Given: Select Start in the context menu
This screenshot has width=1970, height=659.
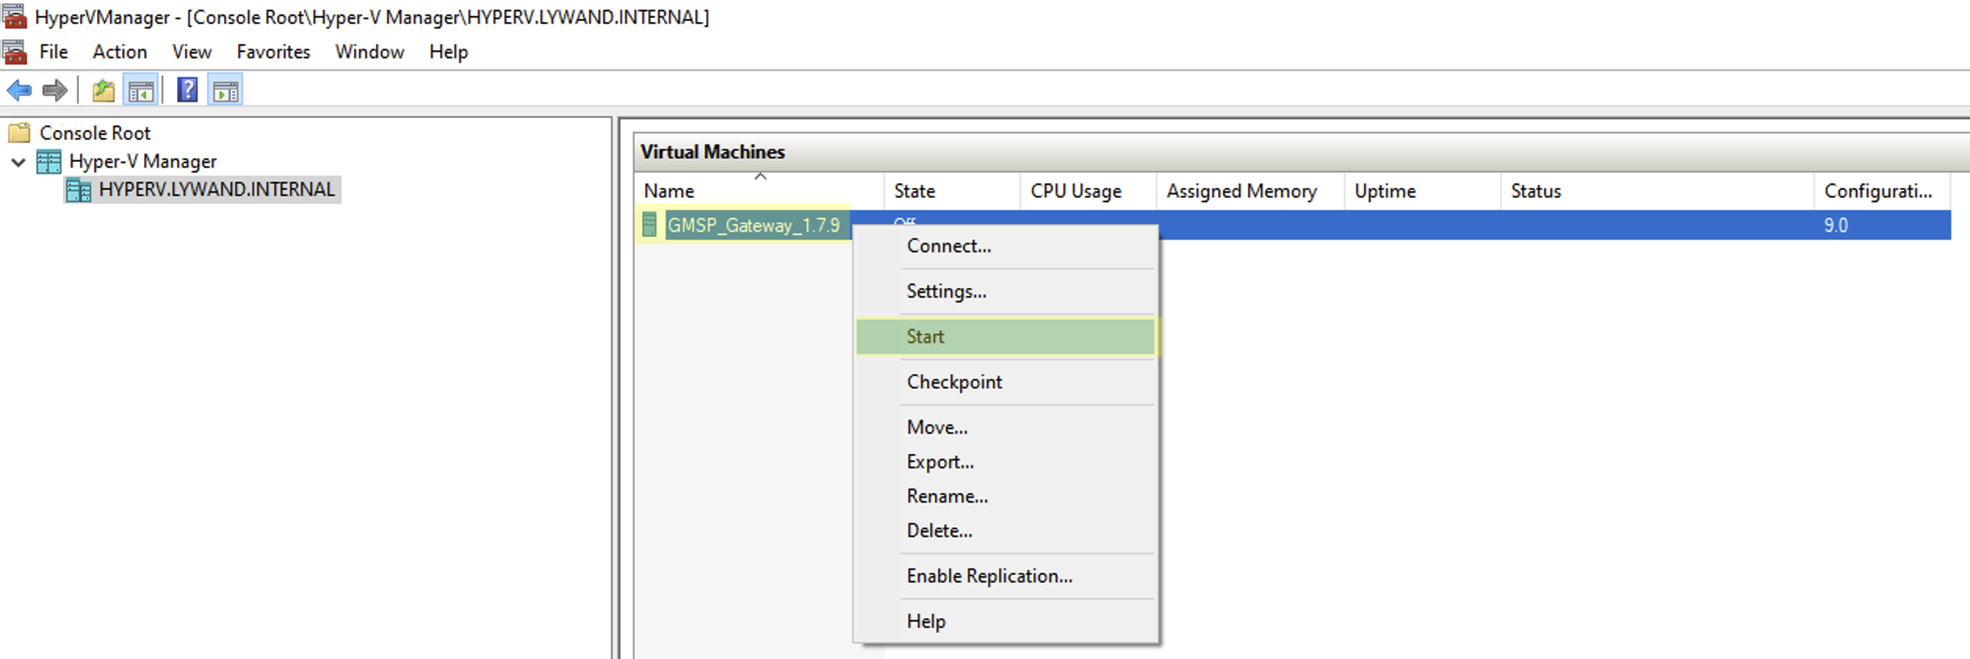Looking at the screenshot, I should click(1006, 337).
